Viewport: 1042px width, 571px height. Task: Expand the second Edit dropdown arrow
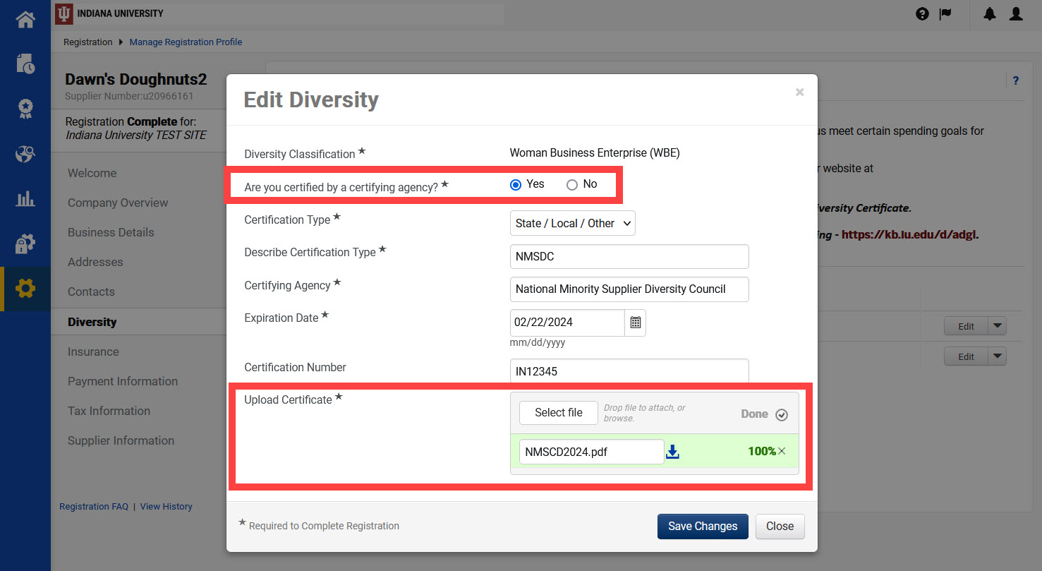(997, 356)
